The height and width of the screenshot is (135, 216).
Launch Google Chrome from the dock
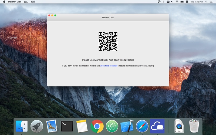(97, 126)
